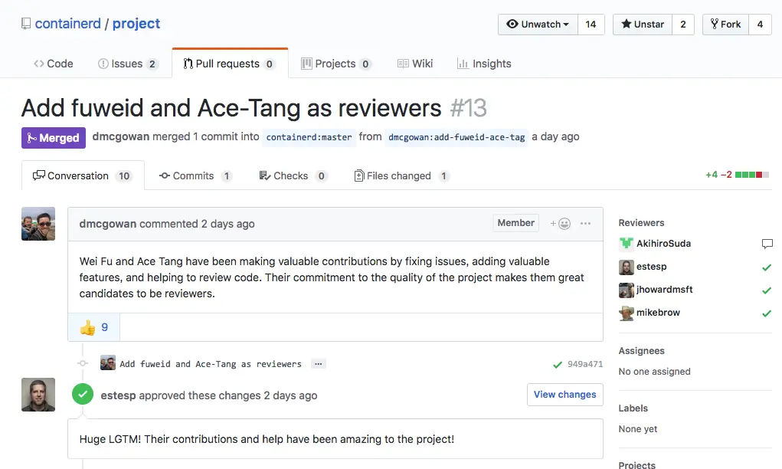Click the −2 deletions count
This screenshot has width=782, height=469.
tap(726, 175)
